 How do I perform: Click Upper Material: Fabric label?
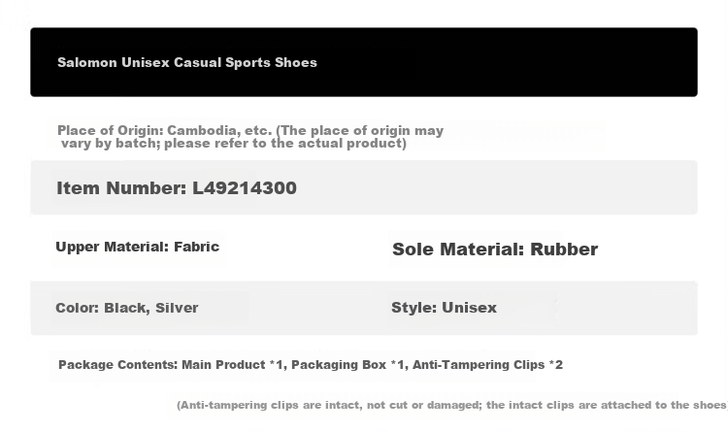point(138,247)
